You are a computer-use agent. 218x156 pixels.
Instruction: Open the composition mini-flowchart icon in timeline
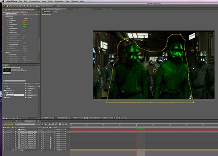[38, 124]
